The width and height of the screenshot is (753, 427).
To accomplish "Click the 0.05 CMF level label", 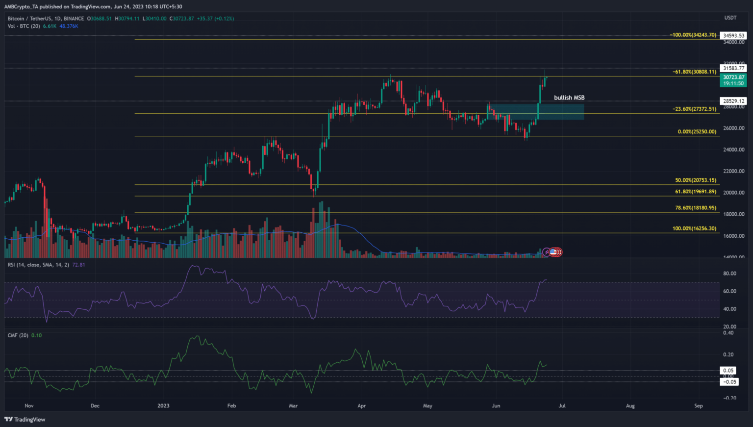I will coord(729,371).
